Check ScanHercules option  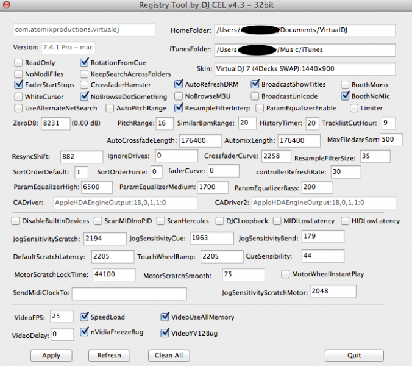[160, 221]
